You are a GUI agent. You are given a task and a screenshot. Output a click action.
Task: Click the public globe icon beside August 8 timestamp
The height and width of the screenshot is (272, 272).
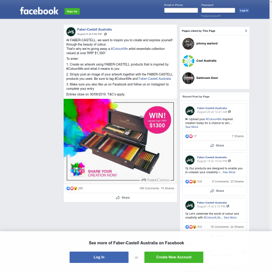[x=105, y=34]
